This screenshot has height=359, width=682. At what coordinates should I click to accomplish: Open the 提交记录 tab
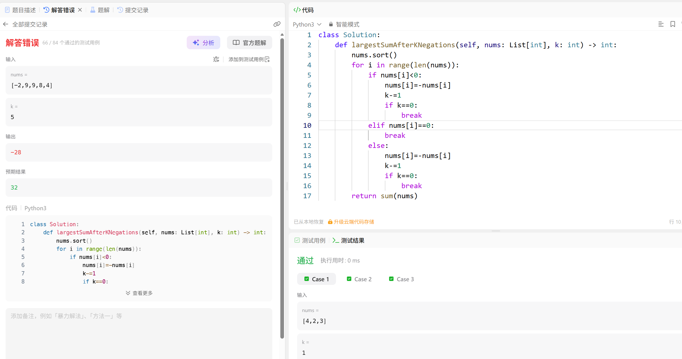point(133,10)
